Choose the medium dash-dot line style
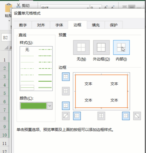This screenshot has width=146, height=153. [x=45, y=62]
